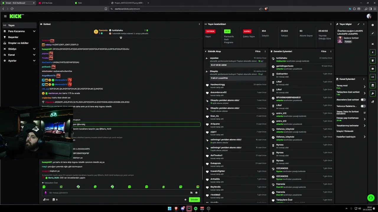
Task: Click the KICK logo
Action: click(17, 16)
